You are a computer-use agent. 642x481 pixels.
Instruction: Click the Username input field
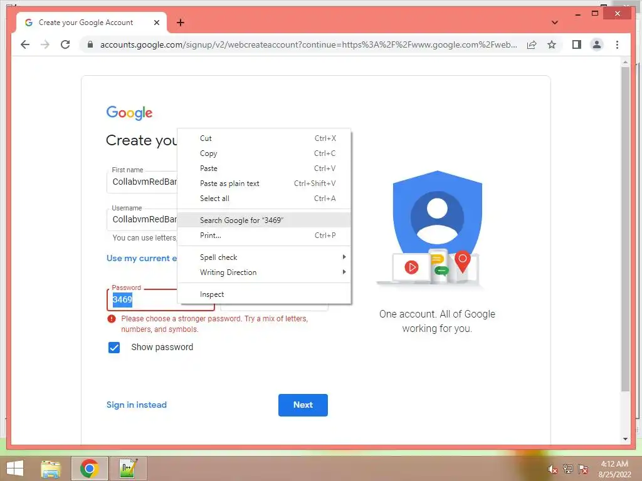(142, 220)
